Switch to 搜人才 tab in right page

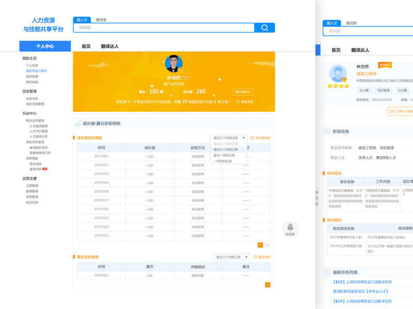click(x=331, y=23)
